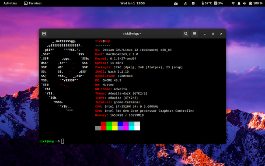Click the Kernel text 6.1.0-27-amd64
Viewport: 265px width, 166px height.
[x=123, y=59]
